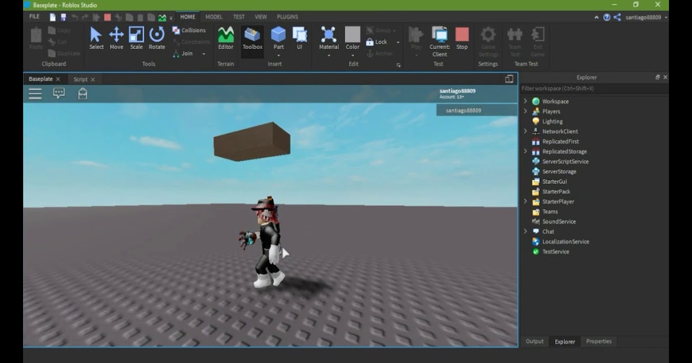The image size is (692, 363).
Task: Select Lighting in Explorer
Action: [x=552, y=122]
